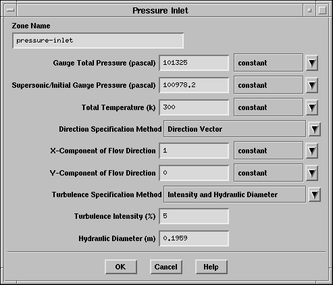The image size is (333, 285).
Task: Edit the Hydraulic Diameter value field
Action: point(194,238)
